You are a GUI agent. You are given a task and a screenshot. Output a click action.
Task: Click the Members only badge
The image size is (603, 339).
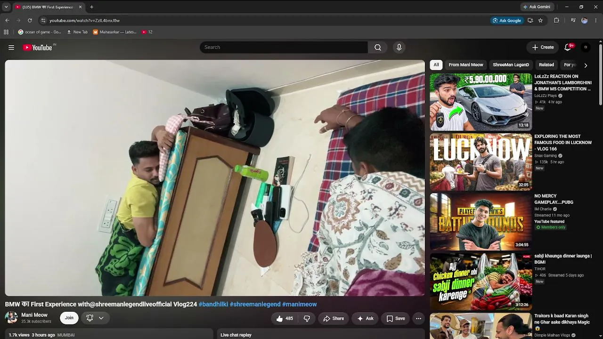[x=551, y=227]
